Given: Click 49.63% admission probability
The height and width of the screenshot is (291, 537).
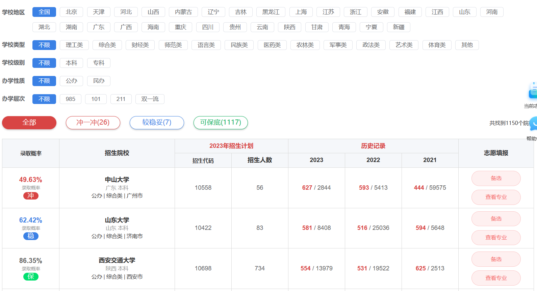Looking at the screenshot, I should (x=31, y=180).
